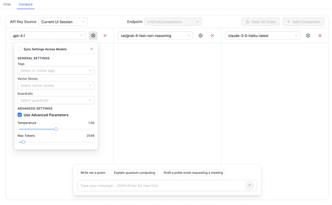This screenshot has height=205, width=332.
Task: Enable Sync Settings Across Models checkbox
Action: (20, 49)
